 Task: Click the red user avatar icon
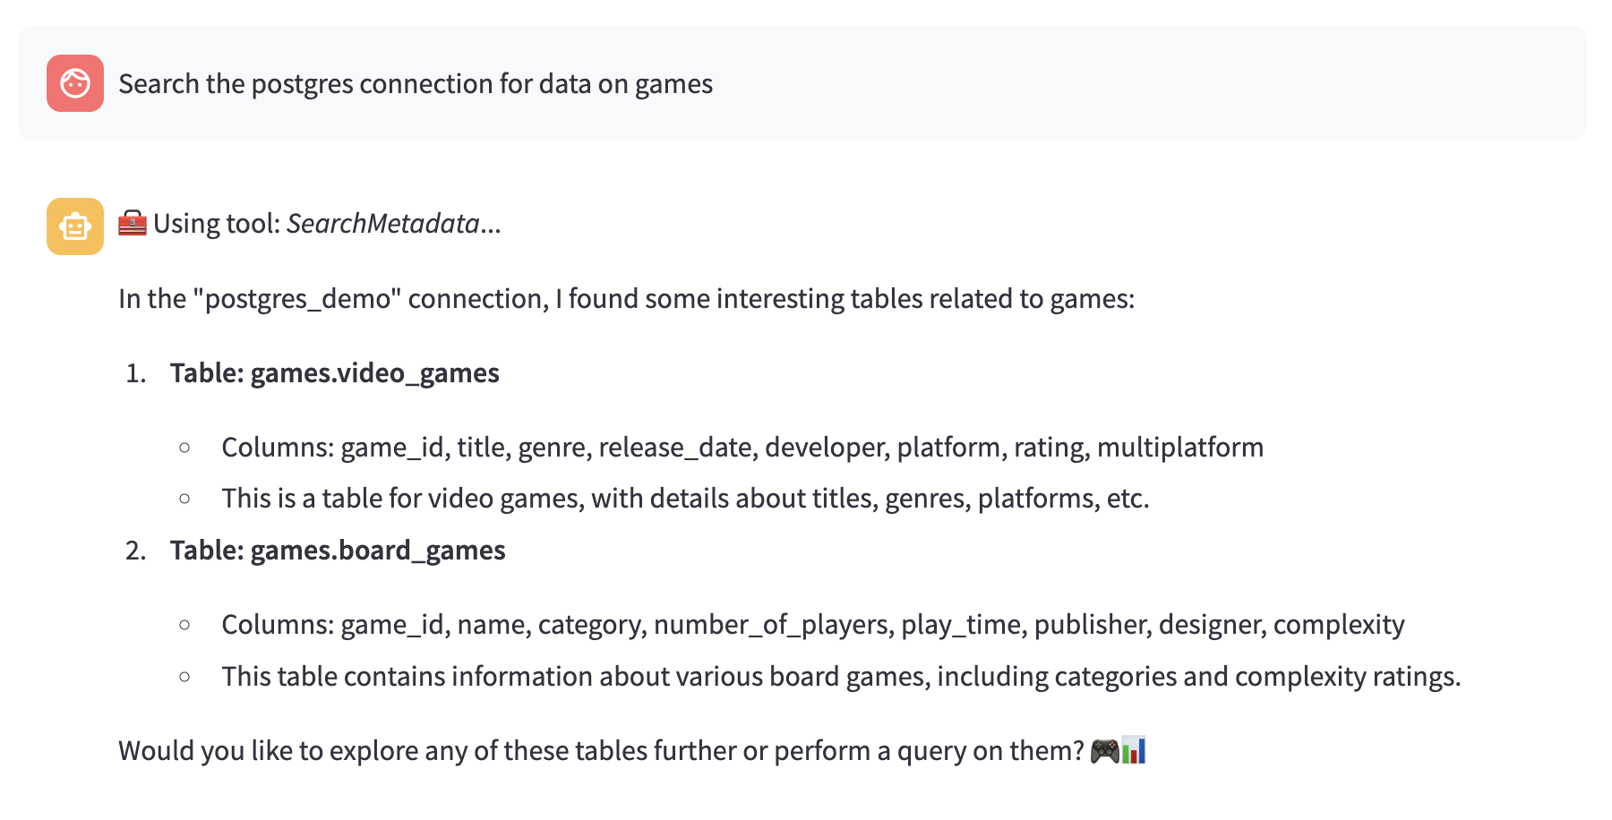[x=75, y=83]
